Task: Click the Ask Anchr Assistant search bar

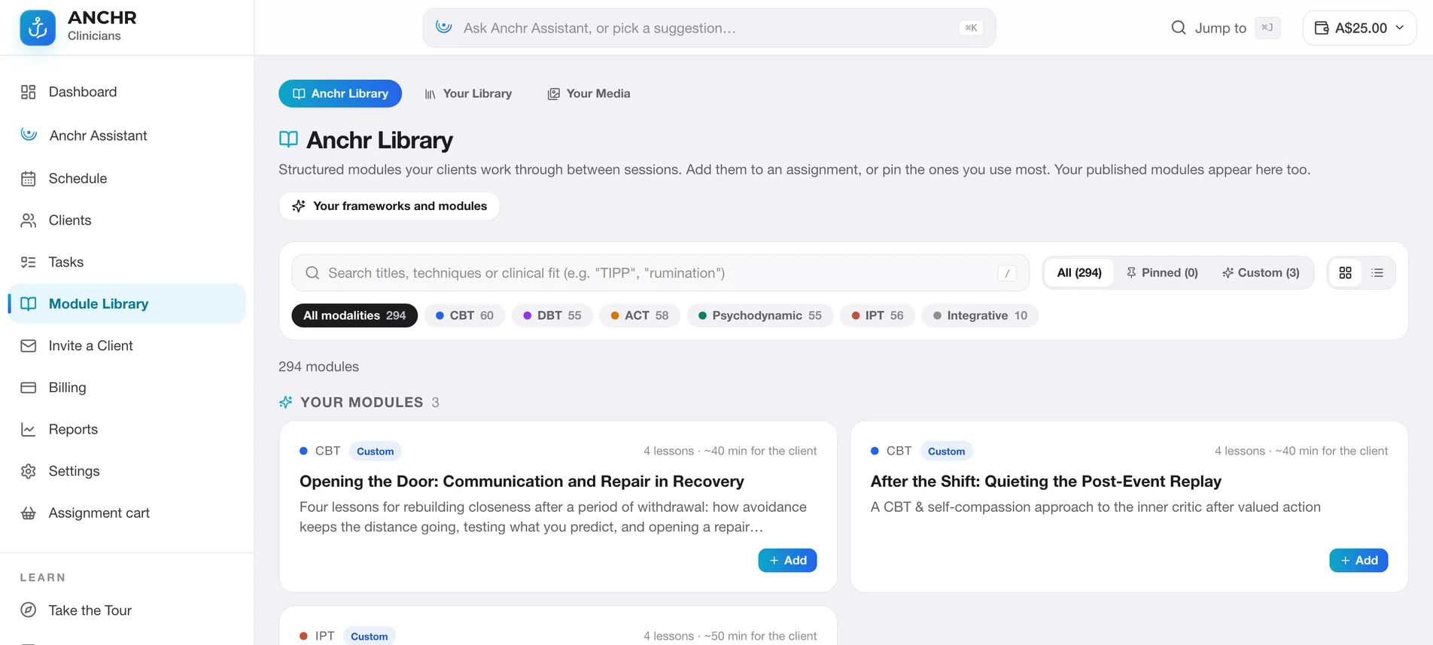Action: coord(709,28)
